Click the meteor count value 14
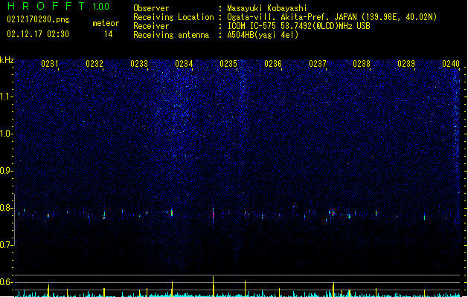The width and height of the screenshot is (468, 297). tap(109, 34)
